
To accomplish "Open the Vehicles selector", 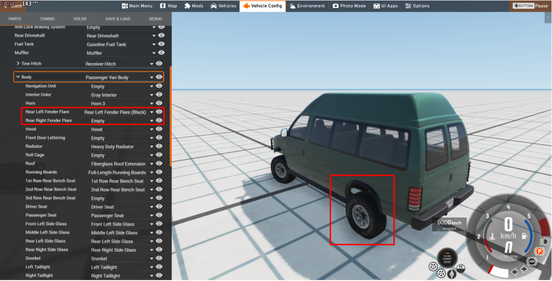I will point(224,6).
